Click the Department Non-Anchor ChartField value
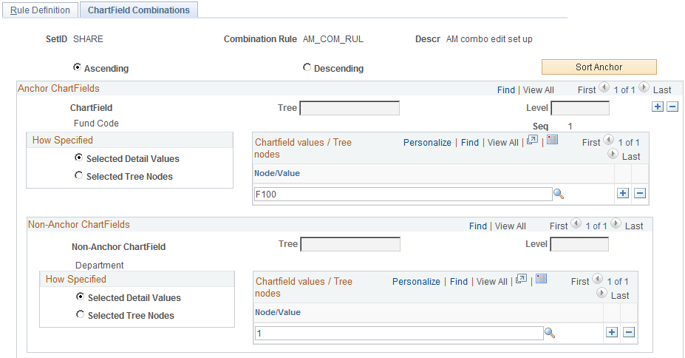Image resolution: width=685 pixels, height=358 pixels. pyautogui.click(x=100, y=266)
